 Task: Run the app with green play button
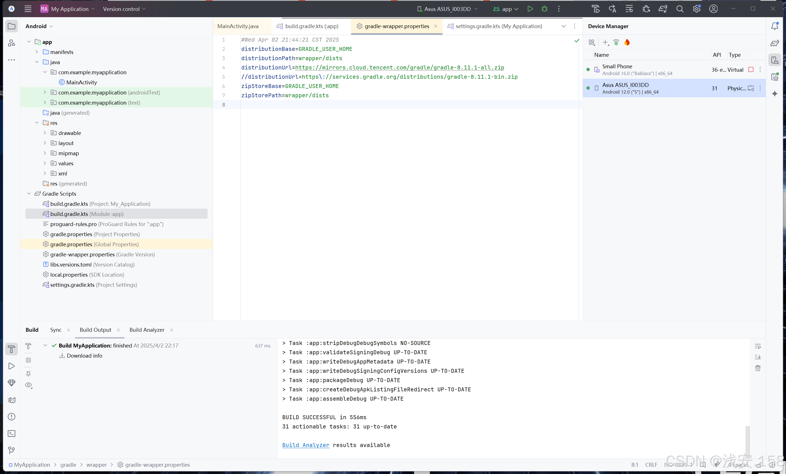pos(530,9)
